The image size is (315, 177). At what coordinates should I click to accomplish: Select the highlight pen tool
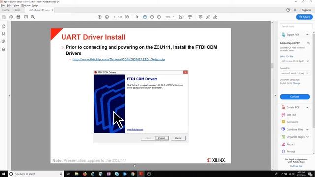click(x=208, y=17)
